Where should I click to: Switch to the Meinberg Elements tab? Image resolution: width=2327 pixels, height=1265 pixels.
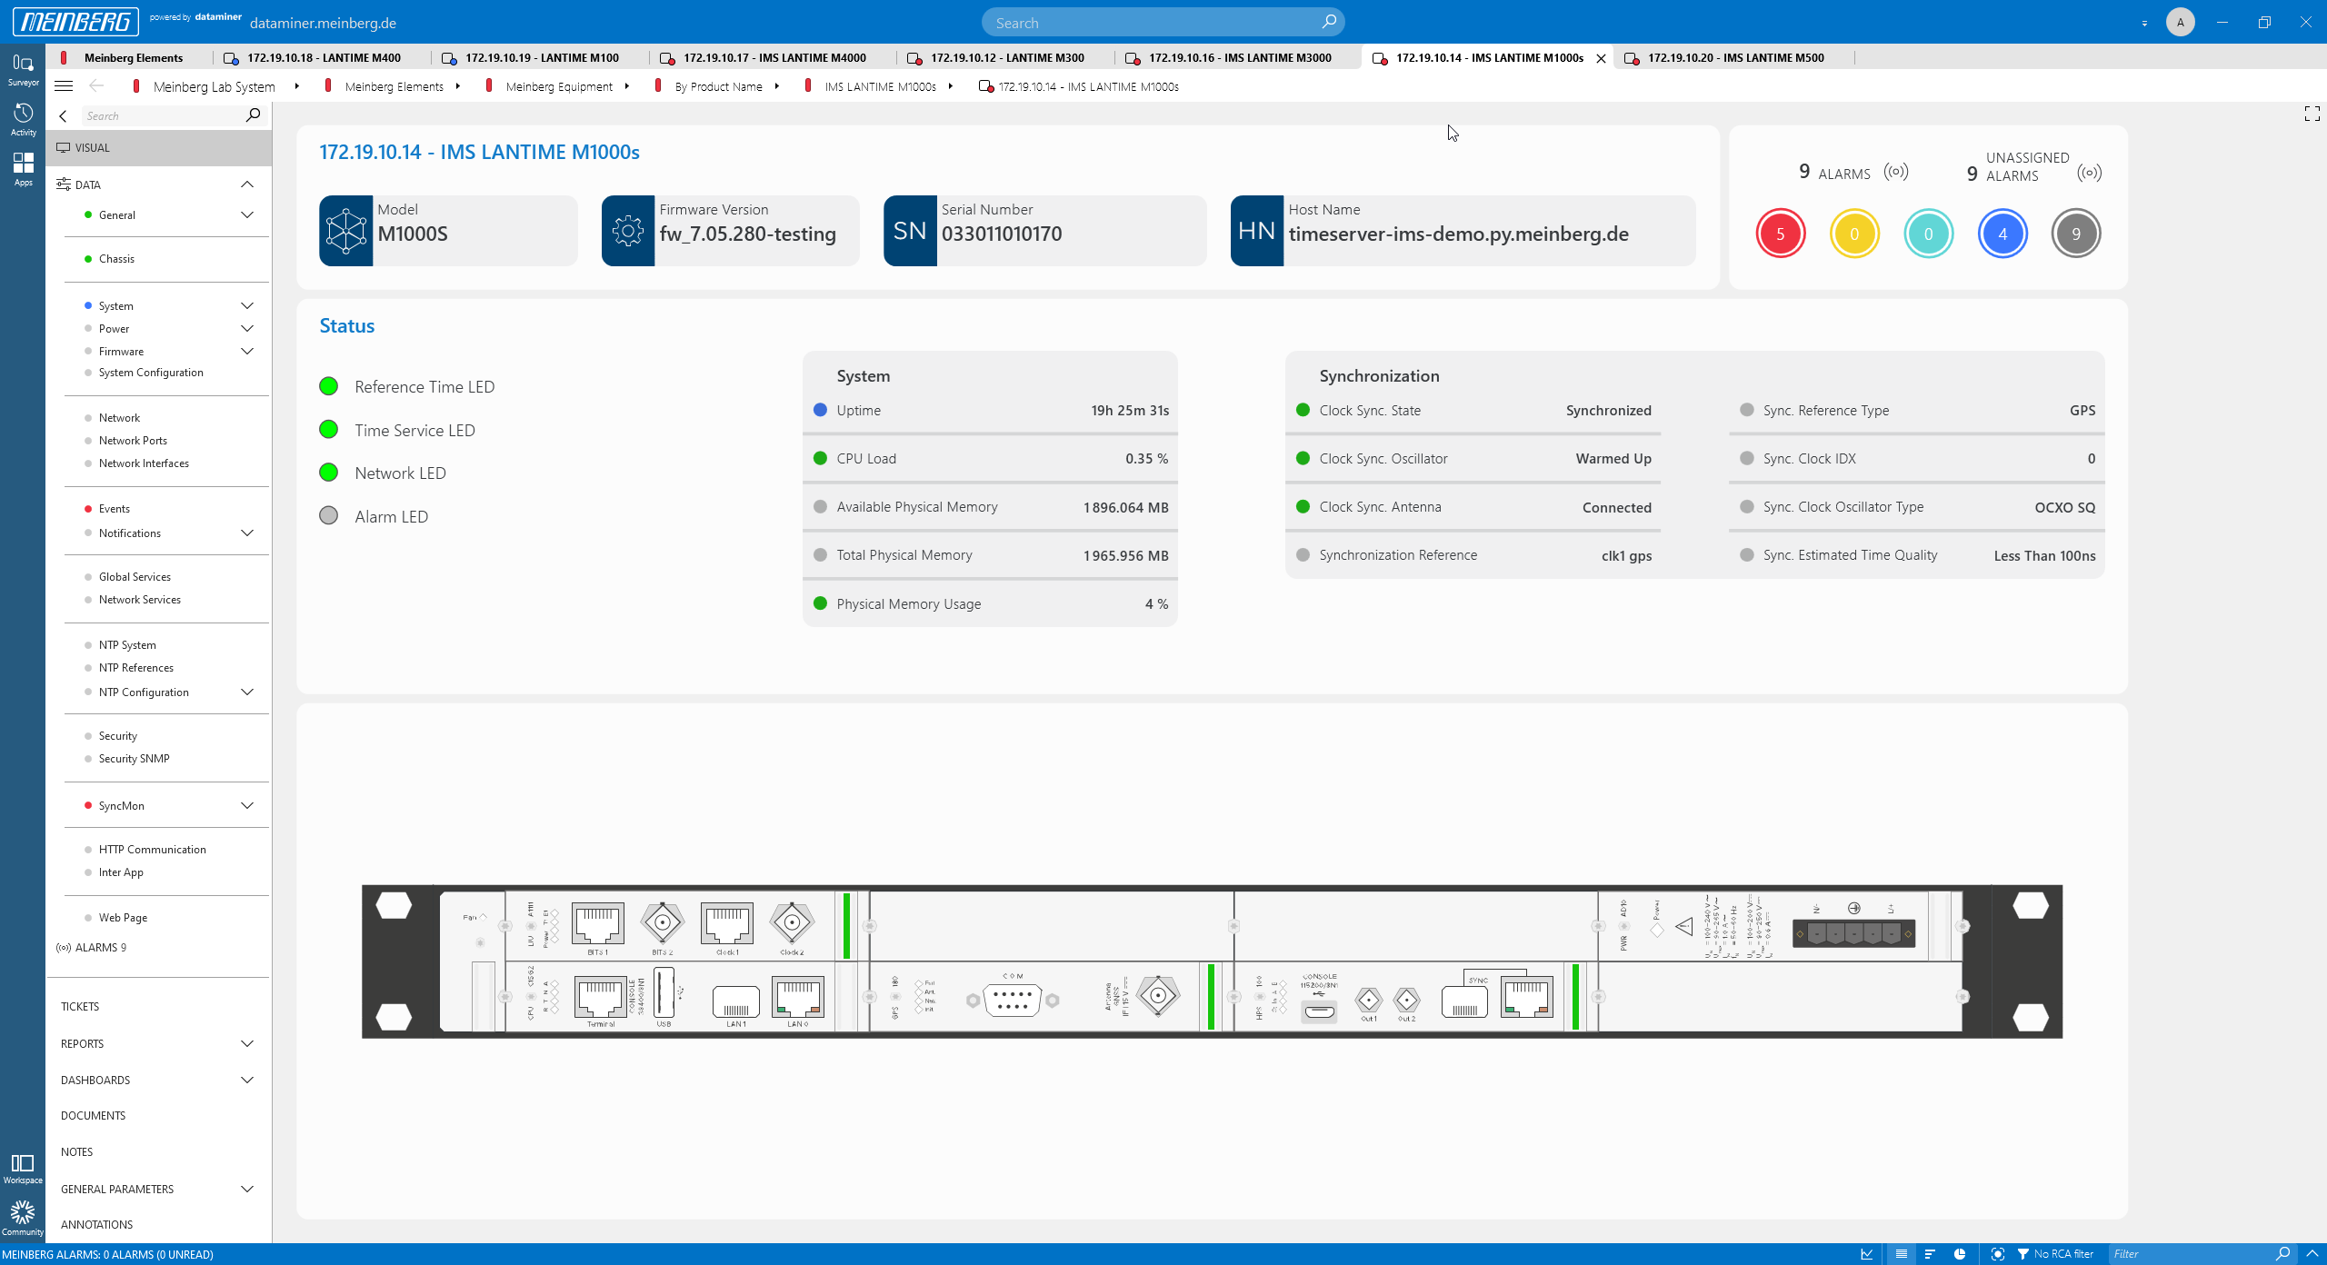[x=133, y=57]
